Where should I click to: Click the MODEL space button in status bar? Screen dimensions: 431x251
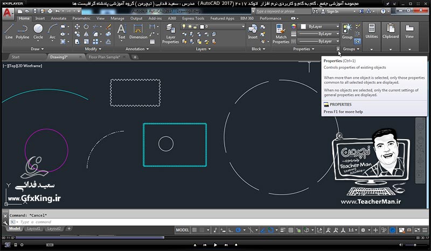(x=182, y=230)
